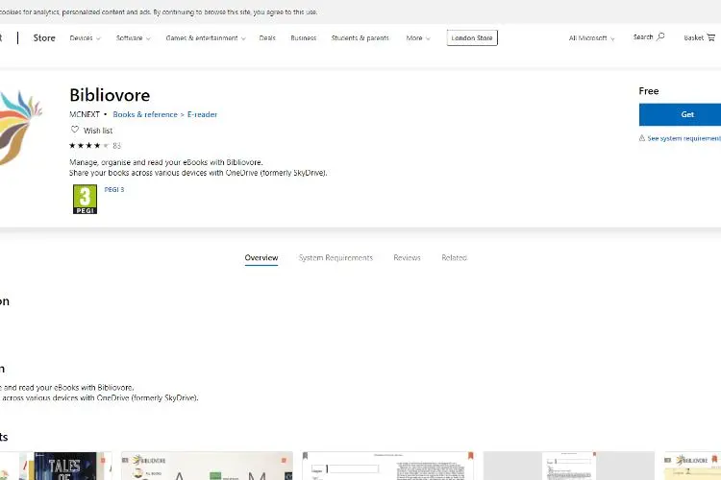Expand the Software dropdown
The image size is (721, 480).
(x=134, y=38)
